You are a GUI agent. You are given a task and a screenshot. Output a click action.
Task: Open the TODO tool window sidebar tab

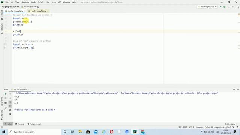tap(1, 101)
